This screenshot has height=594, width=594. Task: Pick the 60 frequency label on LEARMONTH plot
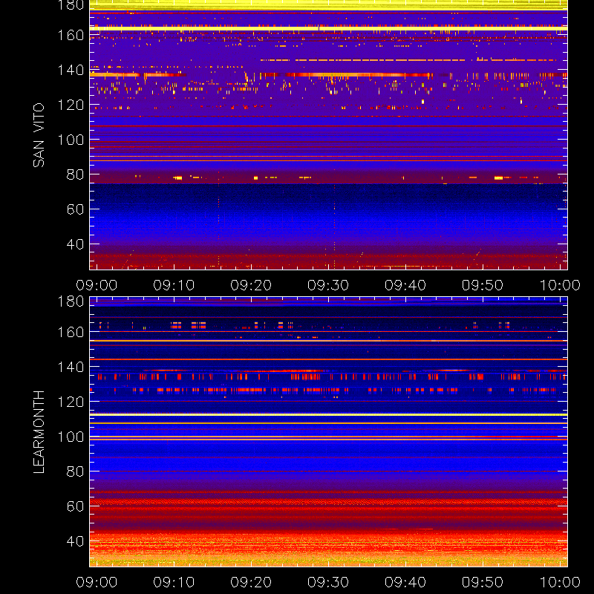pos(75,506)
